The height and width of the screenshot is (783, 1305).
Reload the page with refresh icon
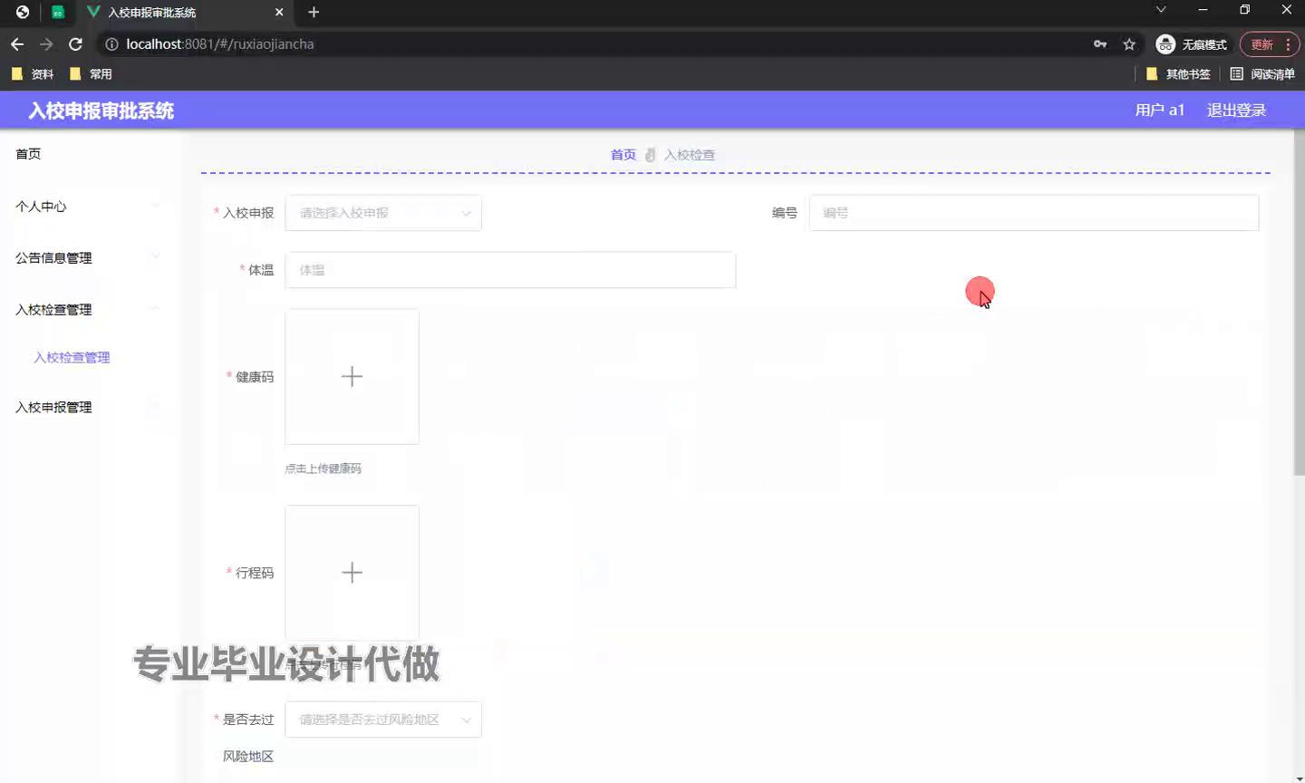75,44
